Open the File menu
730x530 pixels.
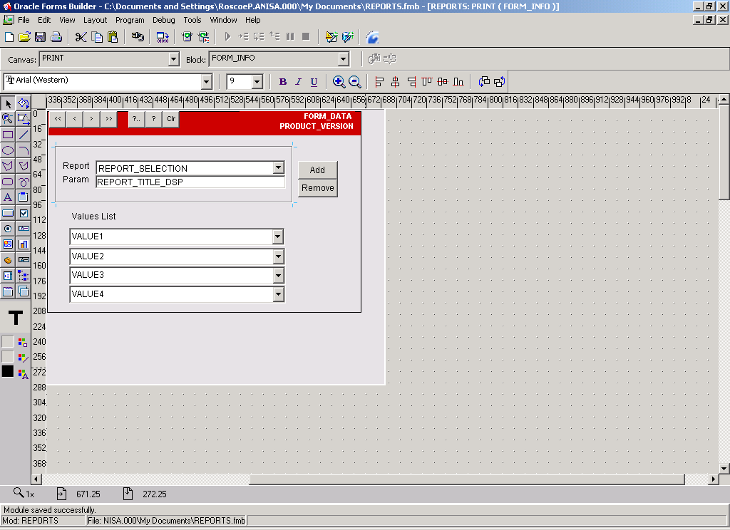click(x=24, y=20)
